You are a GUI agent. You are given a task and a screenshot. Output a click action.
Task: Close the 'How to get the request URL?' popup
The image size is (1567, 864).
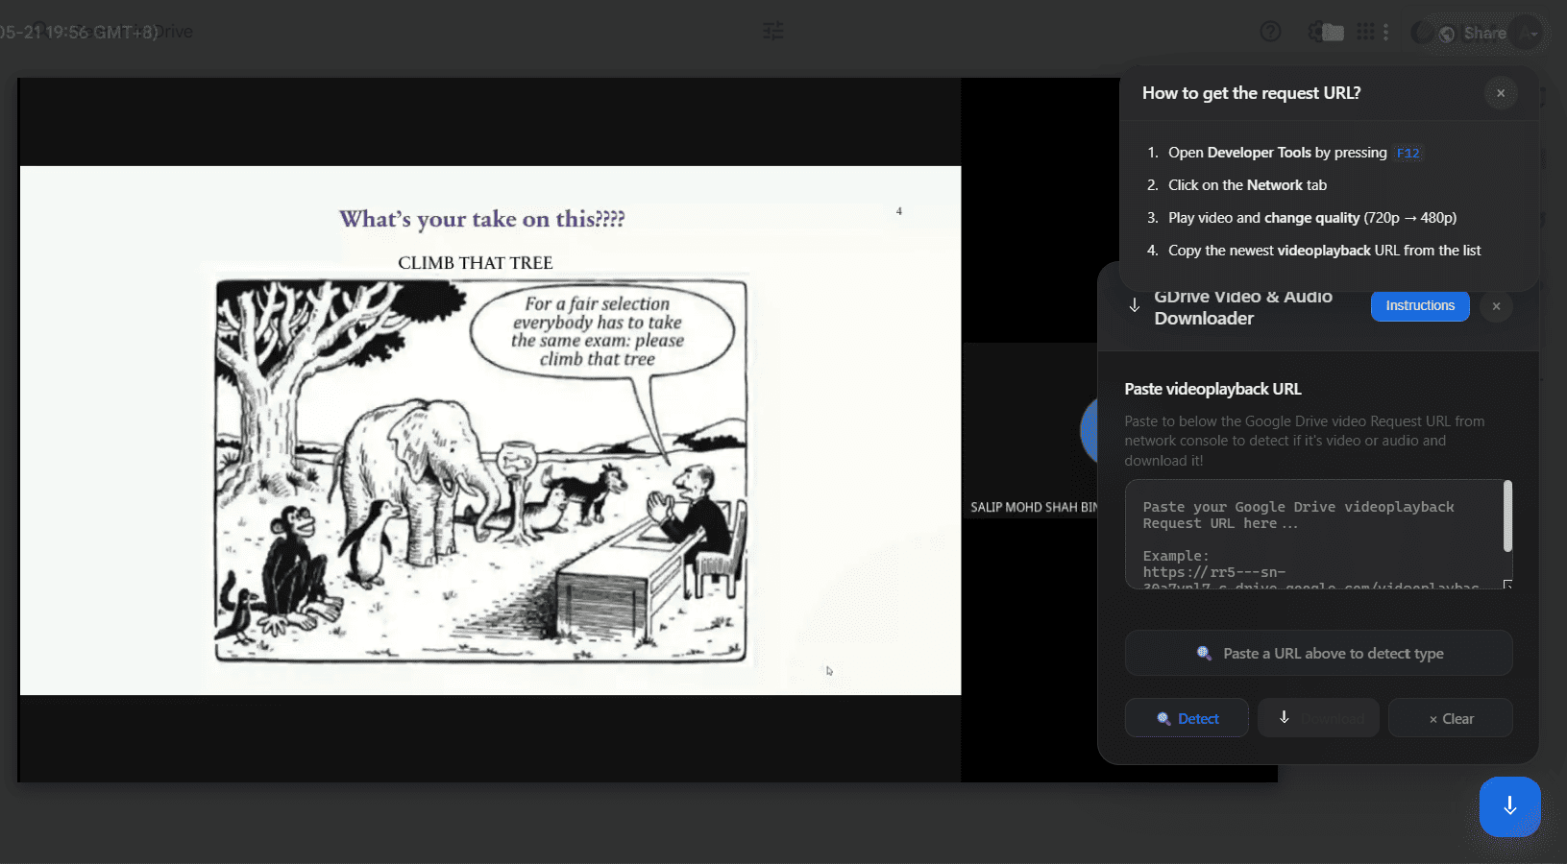1501,93
